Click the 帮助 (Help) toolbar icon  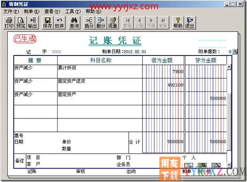pyautogui.click(x=178, y=23)
